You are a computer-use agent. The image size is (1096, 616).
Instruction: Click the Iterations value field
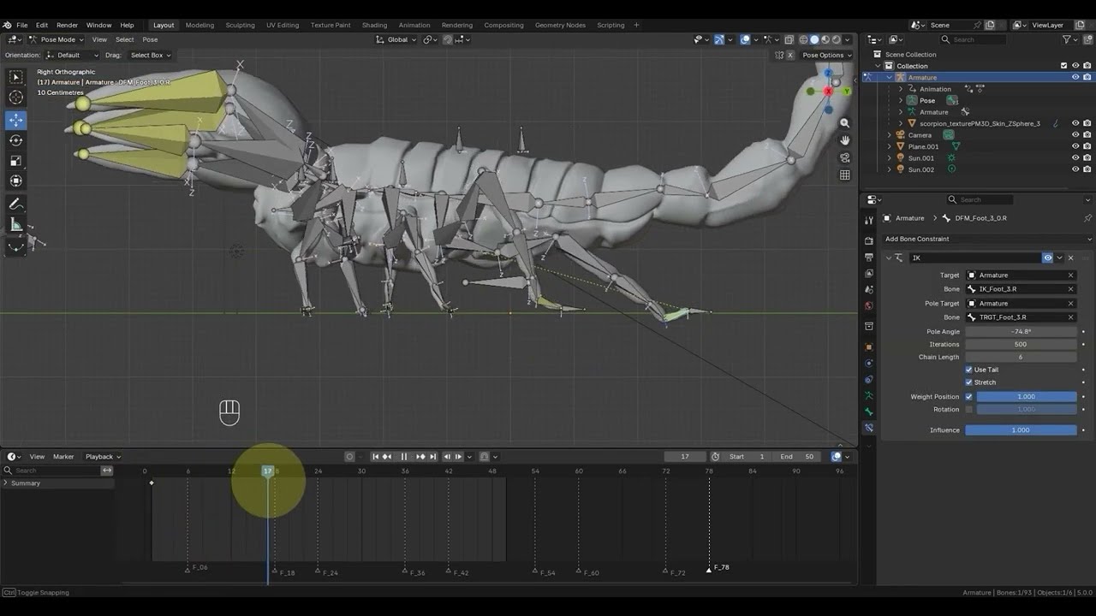[x=1021, y=344]
